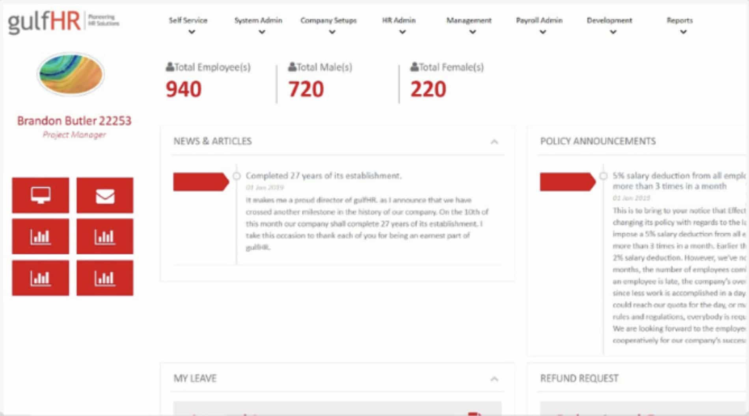Select the monitor icon in the sidebar tiles
The height and width of the screenshot is (416, 749).
coord(40,196)
